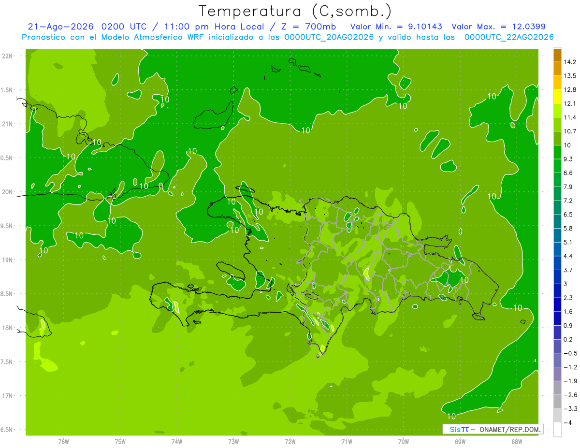Image resolution: width=580 pixels, height=448 pixels.
Task: Click the legend value "9.3"
Action: tap(568, 159)
